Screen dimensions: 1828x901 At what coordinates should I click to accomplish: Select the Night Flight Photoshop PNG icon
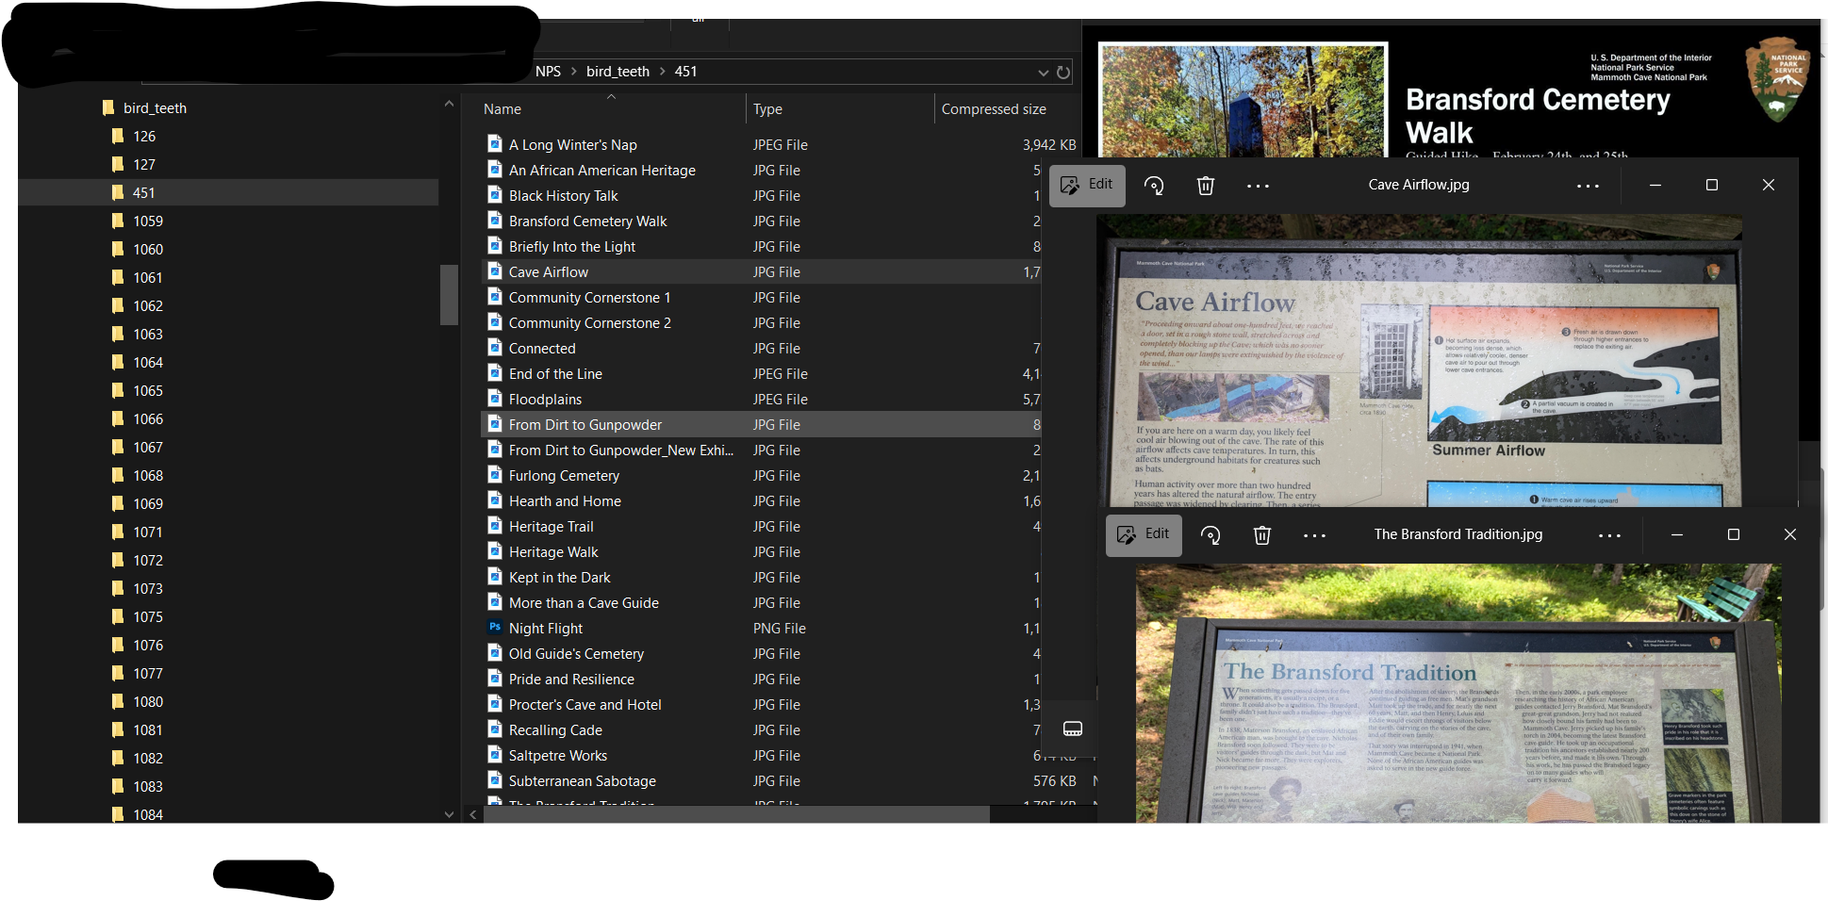coord(495,628)
